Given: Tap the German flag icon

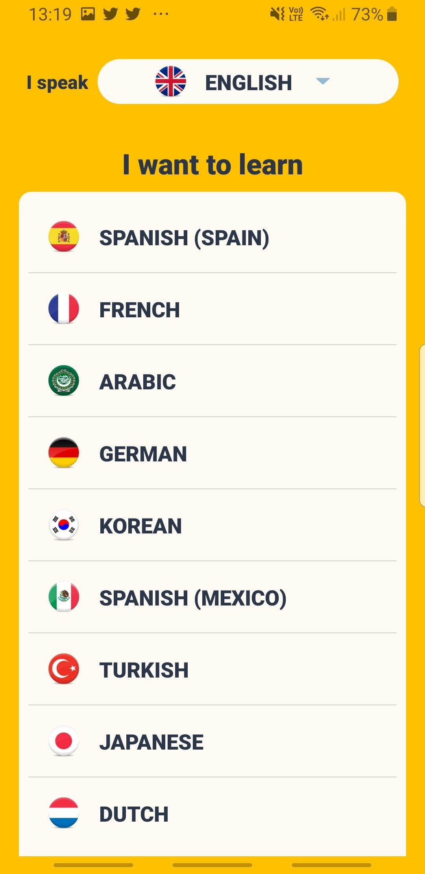Looking at the screenshot, I should click(64, 453).
